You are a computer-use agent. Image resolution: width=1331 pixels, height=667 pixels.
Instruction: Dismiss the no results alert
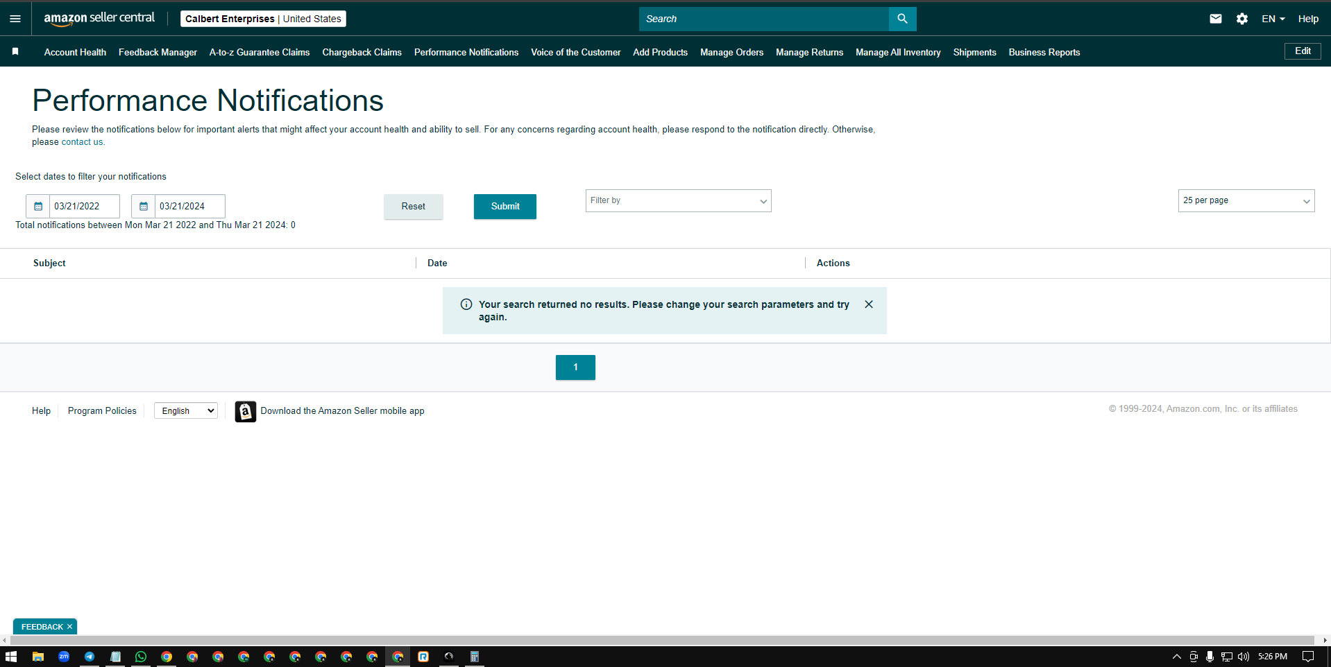[x=869, y=304]
